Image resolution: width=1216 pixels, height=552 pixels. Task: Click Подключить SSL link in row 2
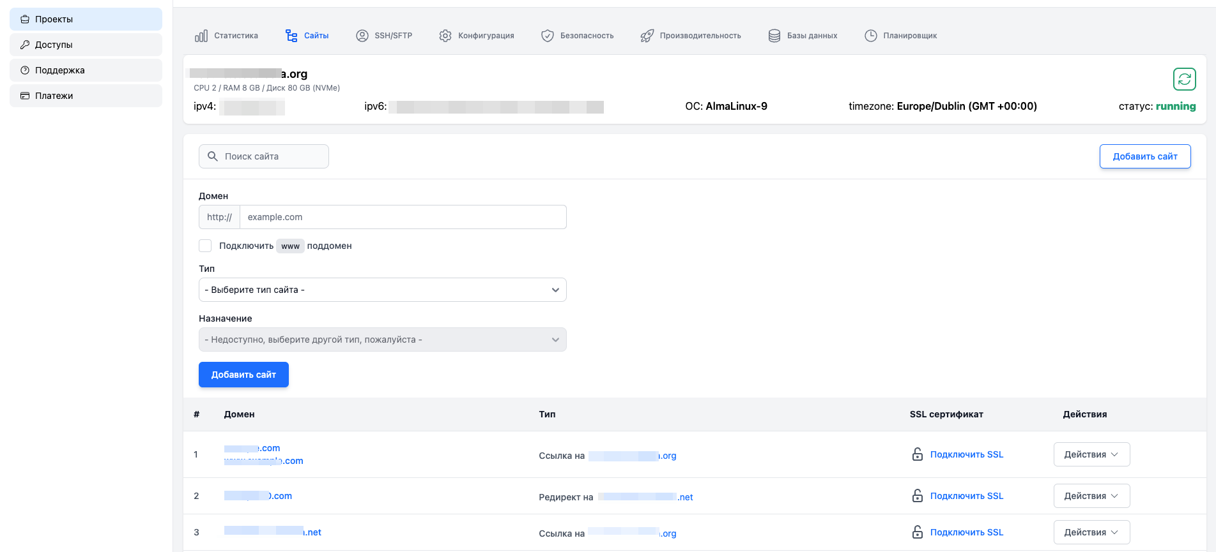[967, 496]
